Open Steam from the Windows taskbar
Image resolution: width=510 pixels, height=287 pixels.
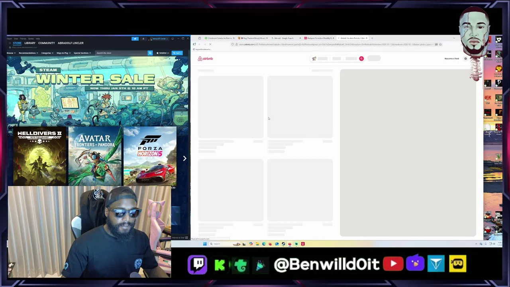click(x=283, y=244)
